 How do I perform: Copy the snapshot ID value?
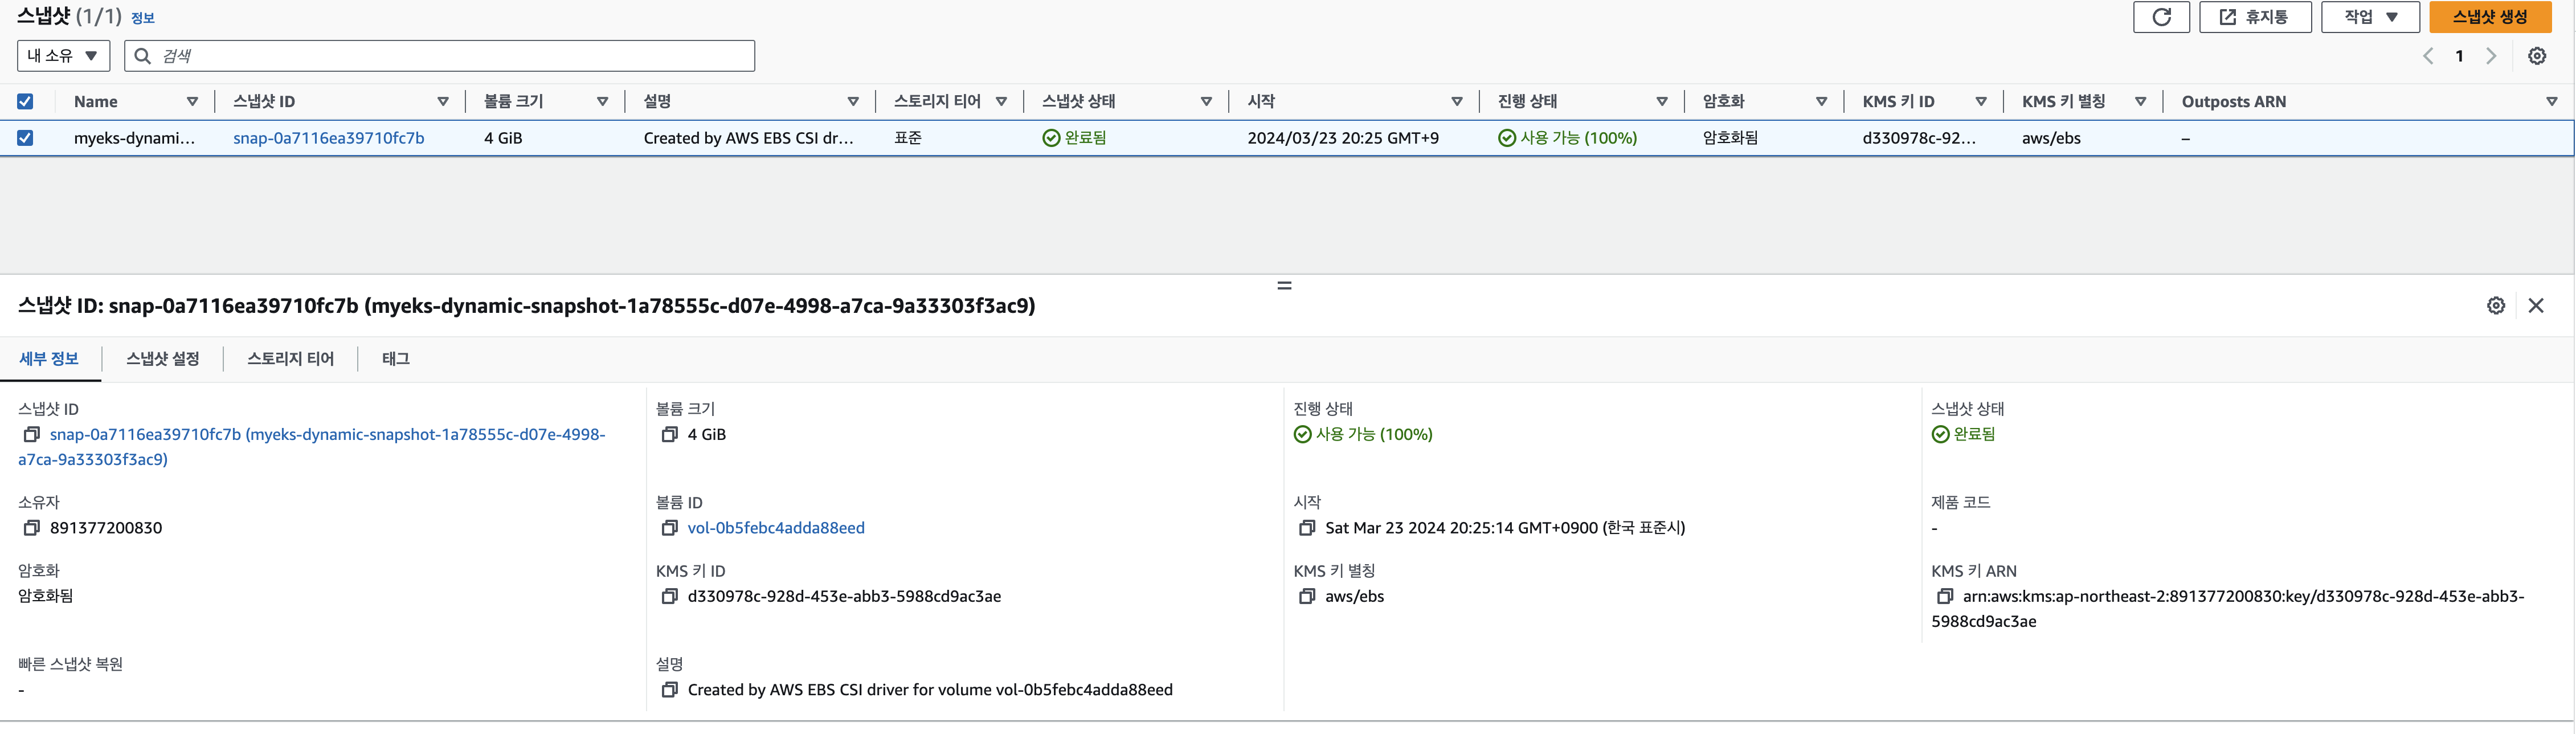32,435
